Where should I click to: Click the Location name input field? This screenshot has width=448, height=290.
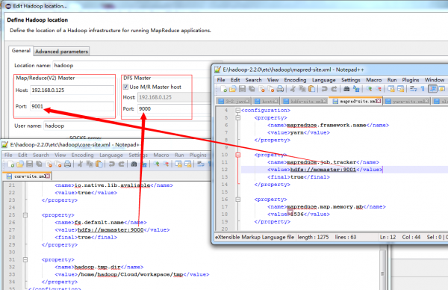137,66
